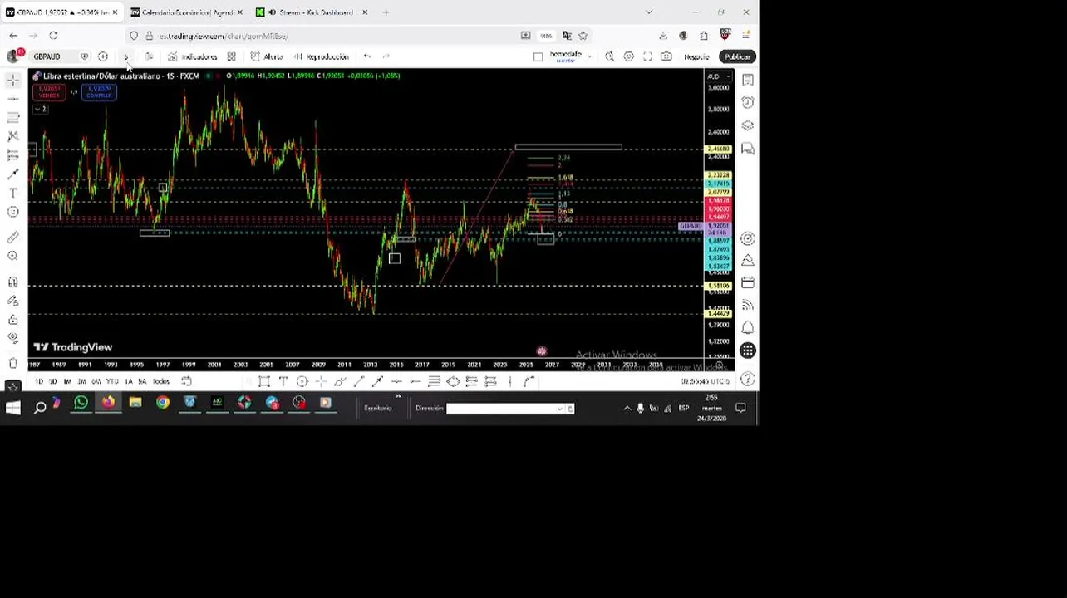Select the ruler measure tool

click(x=13, y=238)
